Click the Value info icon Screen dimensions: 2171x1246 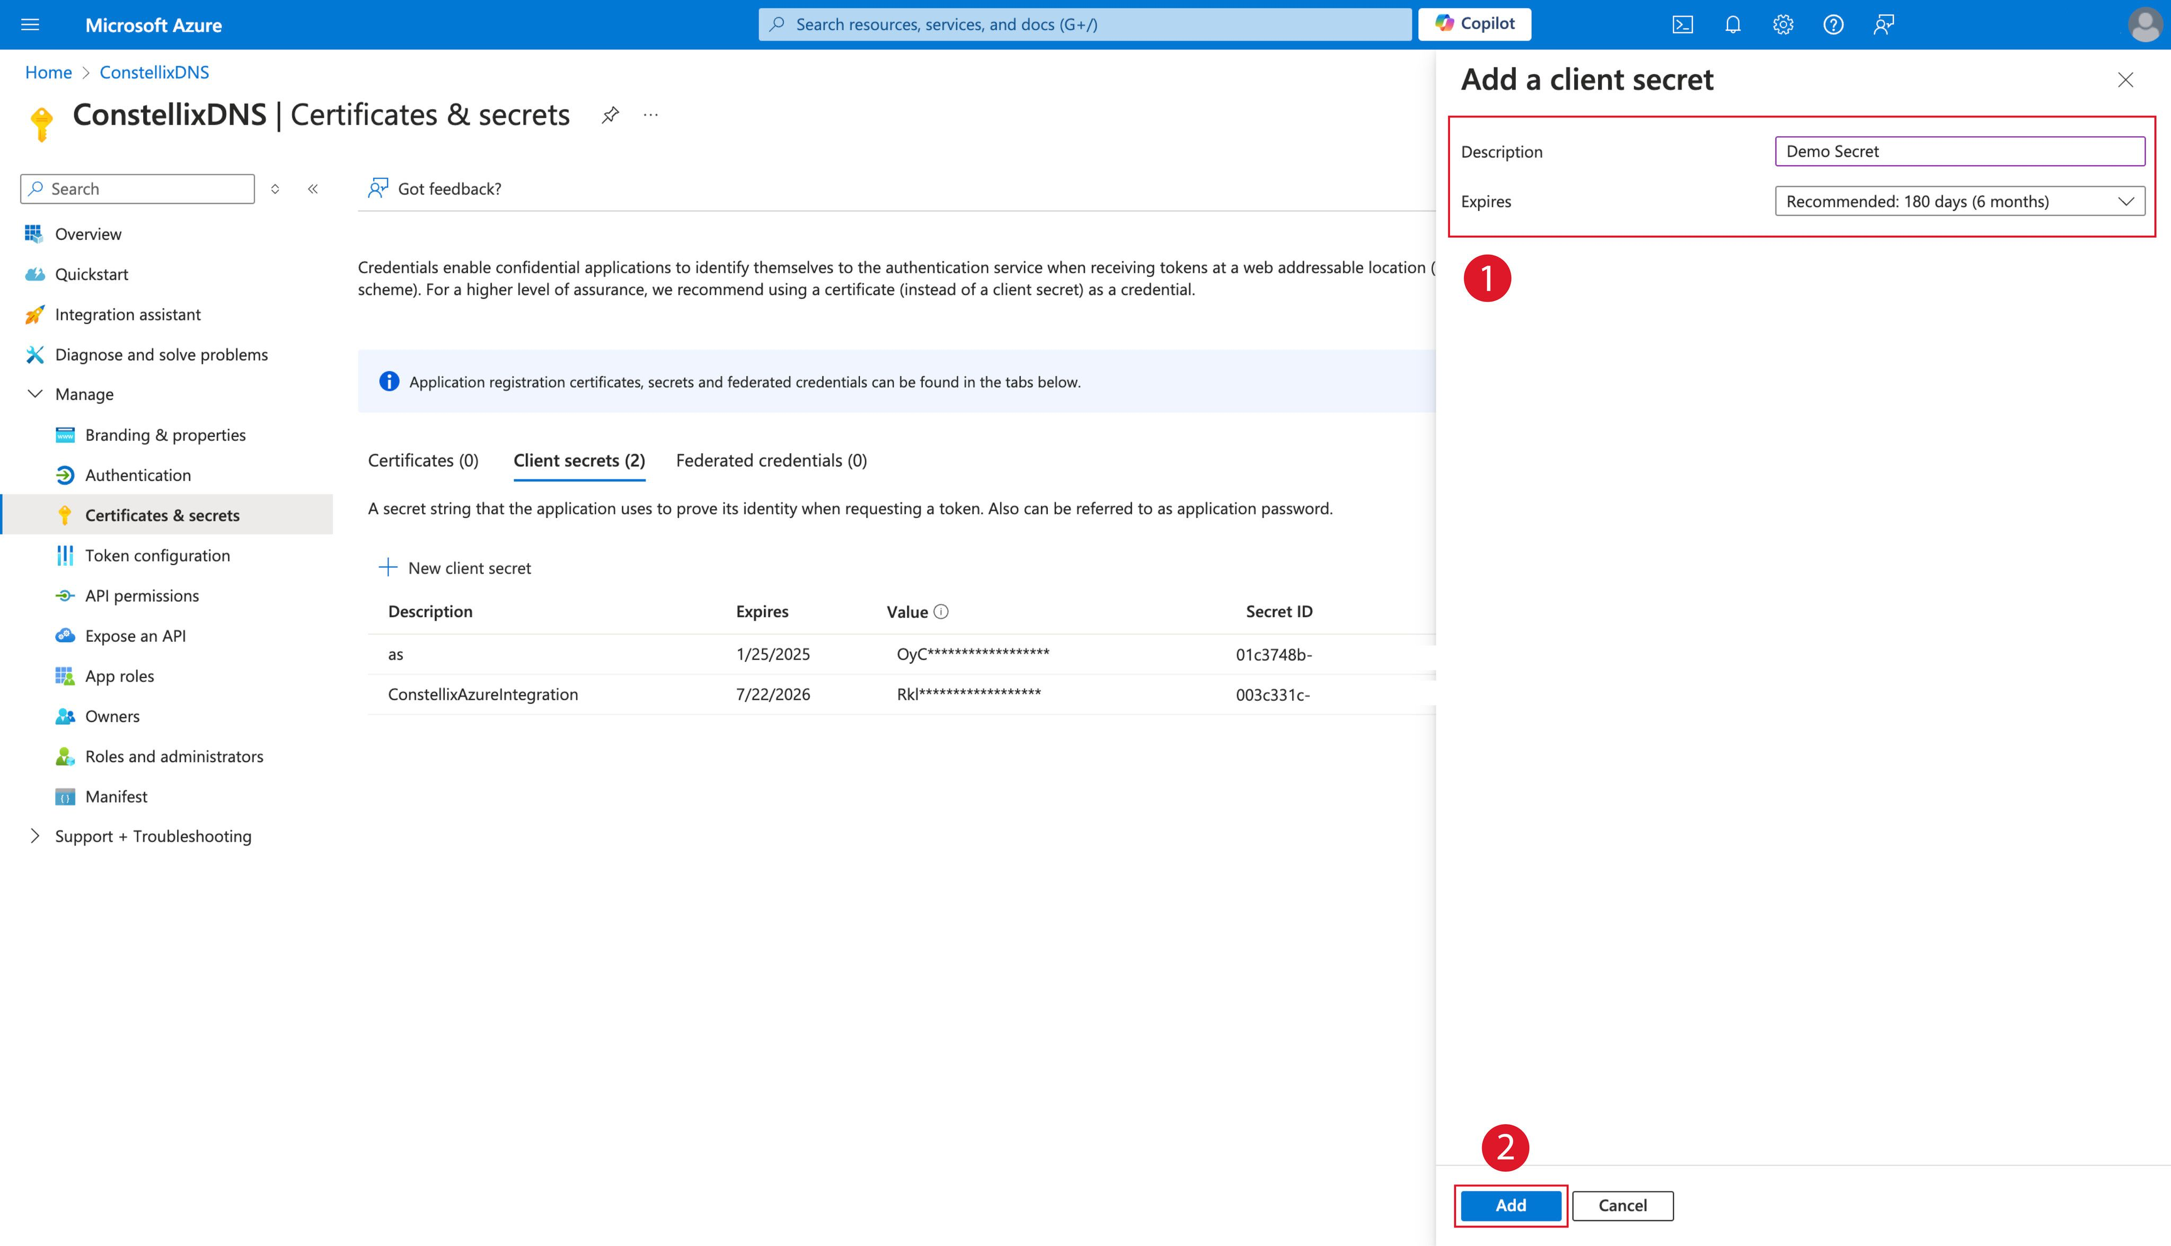(941, 612)
